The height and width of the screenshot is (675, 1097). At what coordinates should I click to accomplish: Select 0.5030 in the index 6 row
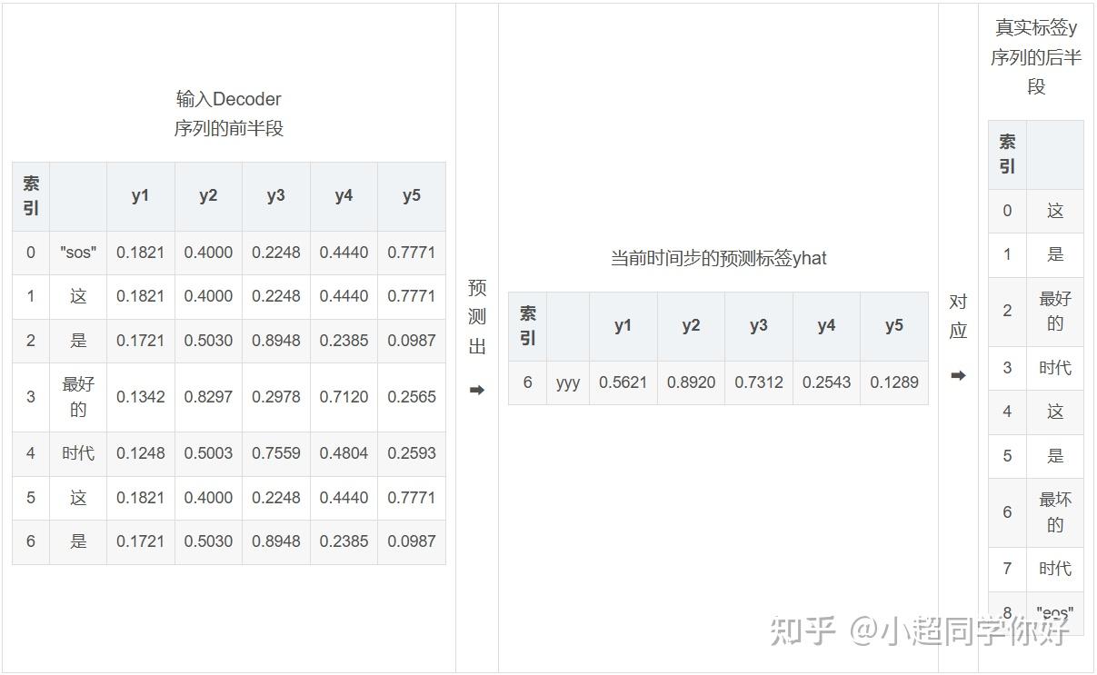click(208, 541)
